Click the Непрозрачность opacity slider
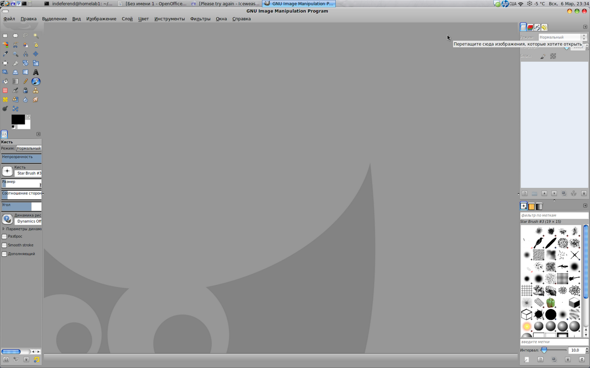 (x=21, y=159)
